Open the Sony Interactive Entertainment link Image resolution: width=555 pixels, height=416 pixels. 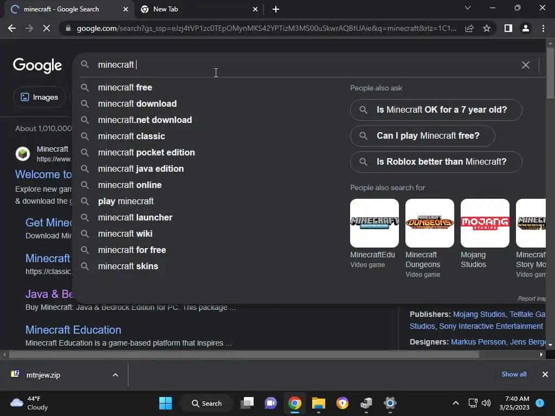pyautogui.click(x=491, y=326)
